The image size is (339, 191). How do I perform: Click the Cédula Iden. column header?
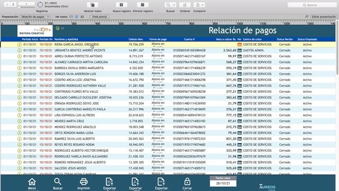click(136, 39)
